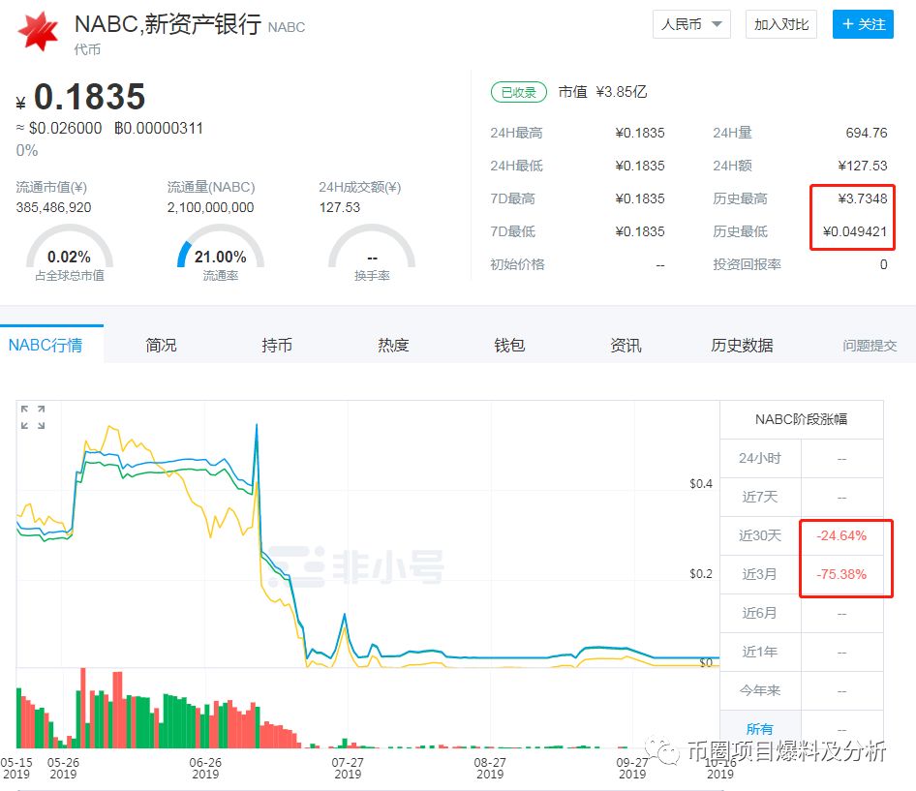Click the red NABC star logo
This screenshot has height=791, width=916.
(38, 32)
